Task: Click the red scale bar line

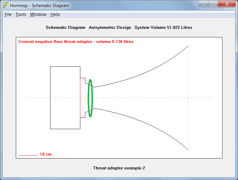Action: [28, 155]
